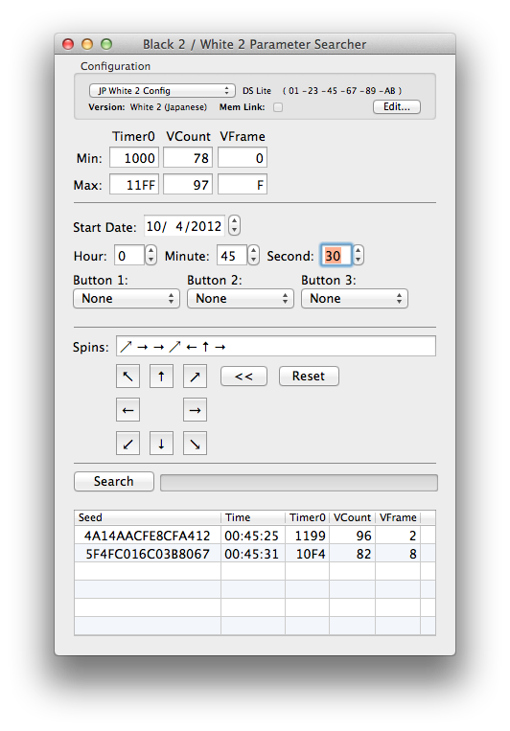Screen dimensions: 510x731
Task: Add a down-right spin arrow
Action: click(195, 444)
